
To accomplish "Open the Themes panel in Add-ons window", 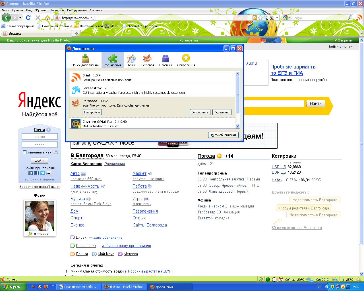I will 131,60.
